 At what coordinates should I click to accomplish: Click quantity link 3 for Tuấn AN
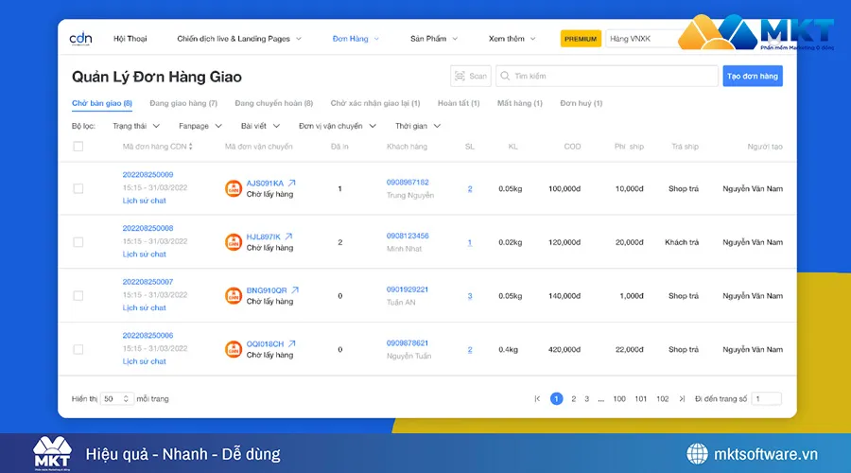[x=470, y=296]
